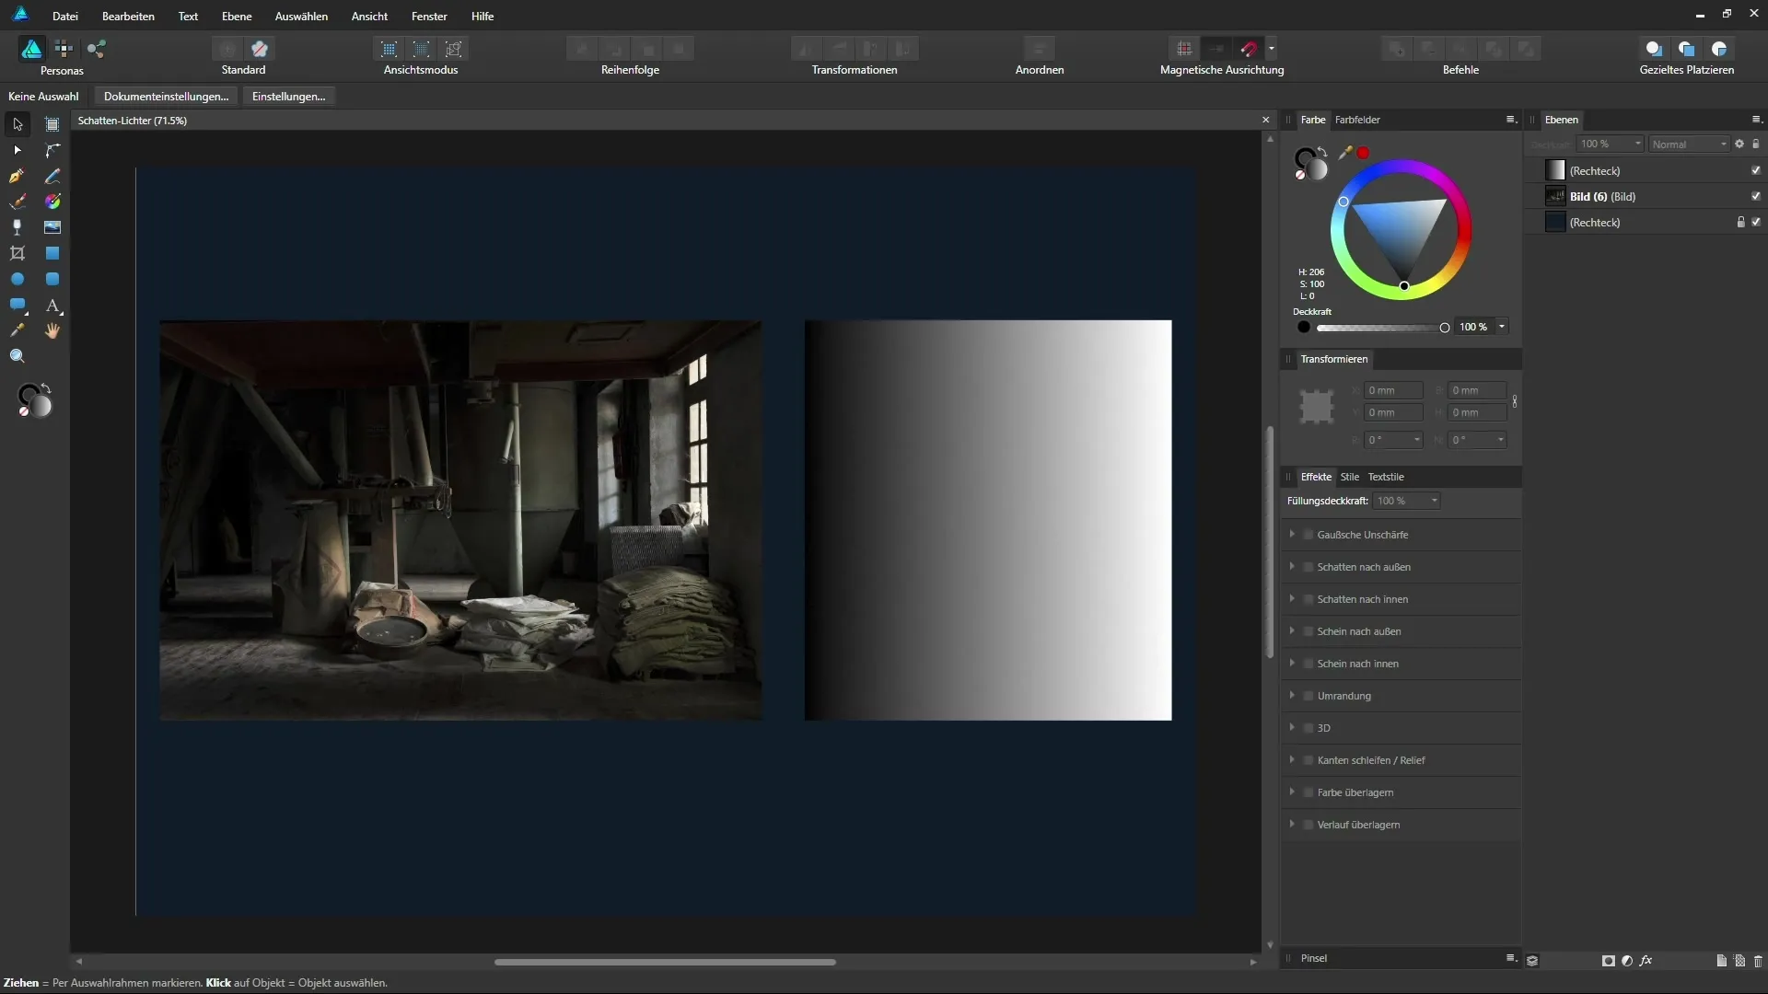The height and width of the screenshot is (994, 1768).
Task: Open the Ebene menu
Action: pos(237,16)
